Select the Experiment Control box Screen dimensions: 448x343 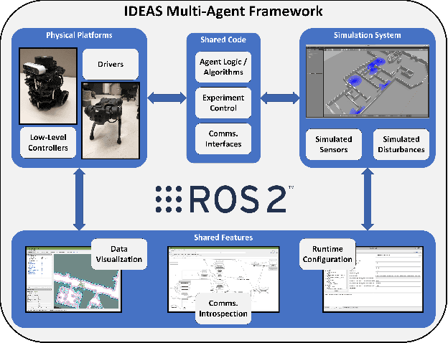click(x=221, y=103)
